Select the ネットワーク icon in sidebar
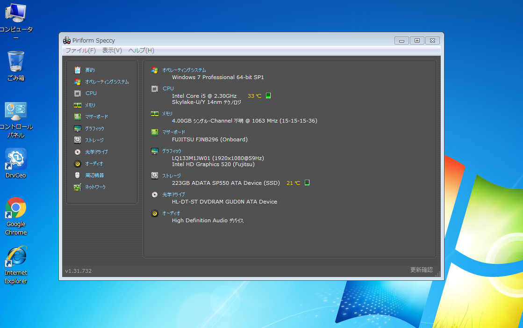Screen dimensions: 523x328 click(78, 187)
